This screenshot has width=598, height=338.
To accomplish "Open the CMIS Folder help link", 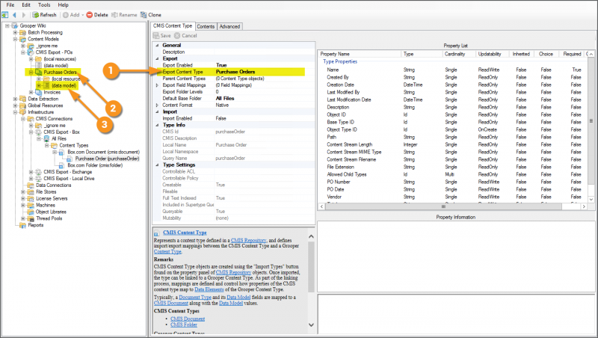I will tap(185, 325).
